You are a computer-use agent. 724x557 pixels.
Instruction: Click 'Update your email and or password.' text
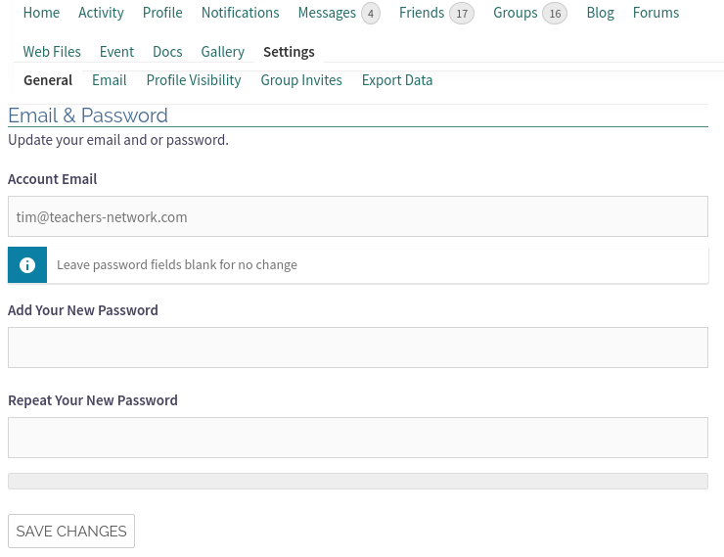click(x=118, y=140)
